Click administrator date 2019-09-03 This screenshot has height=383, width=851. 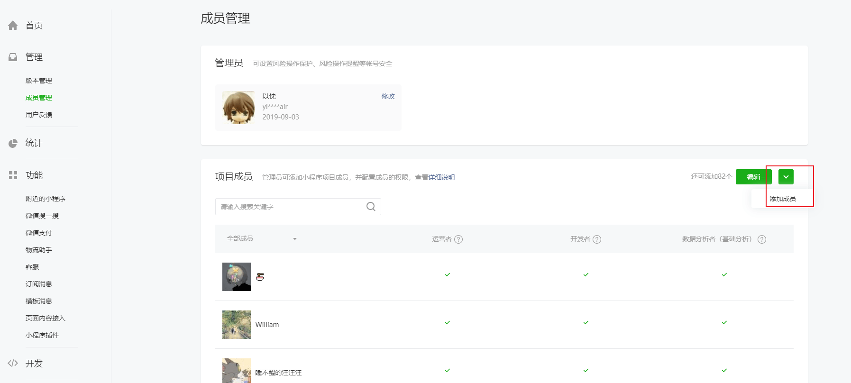(x=281, y=117)
